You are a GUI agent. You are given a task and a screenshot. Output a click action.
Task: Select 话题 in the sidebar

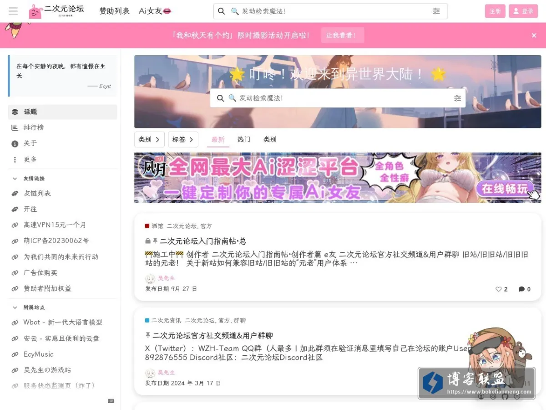coord(62,112)
